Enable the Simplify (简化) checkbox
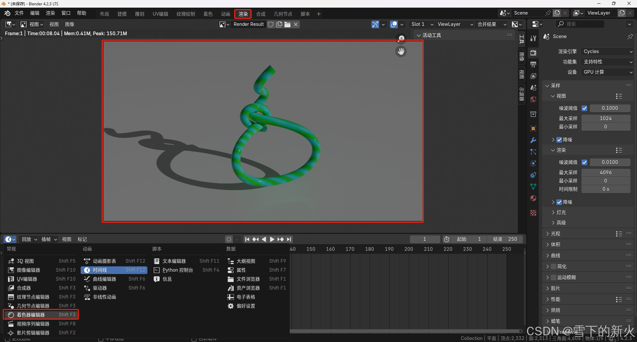The image size is (637, 342). pos(553,266)
